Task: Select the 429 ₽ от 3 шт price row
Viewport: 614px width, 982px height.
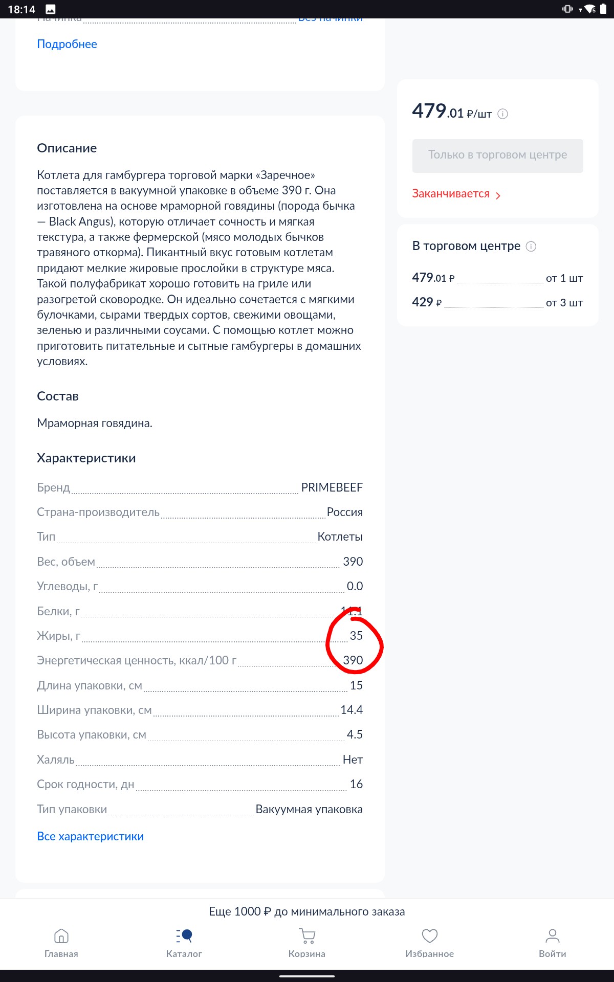Action: pyautogui.click(x=498, y=302)
